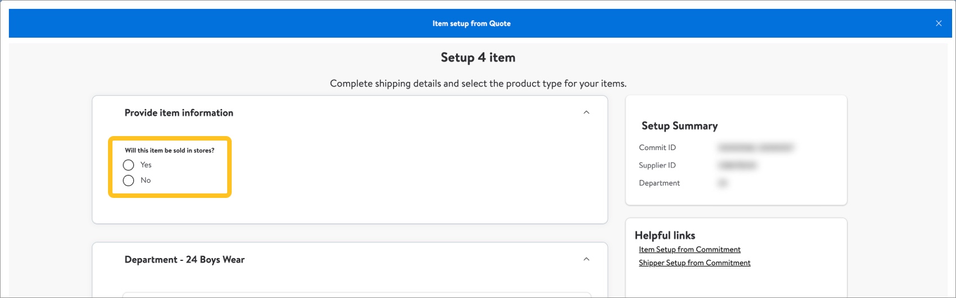This screenshot has width=956, height=298.
Task: Click the blurred Supplier ID value
Action: 738,165
